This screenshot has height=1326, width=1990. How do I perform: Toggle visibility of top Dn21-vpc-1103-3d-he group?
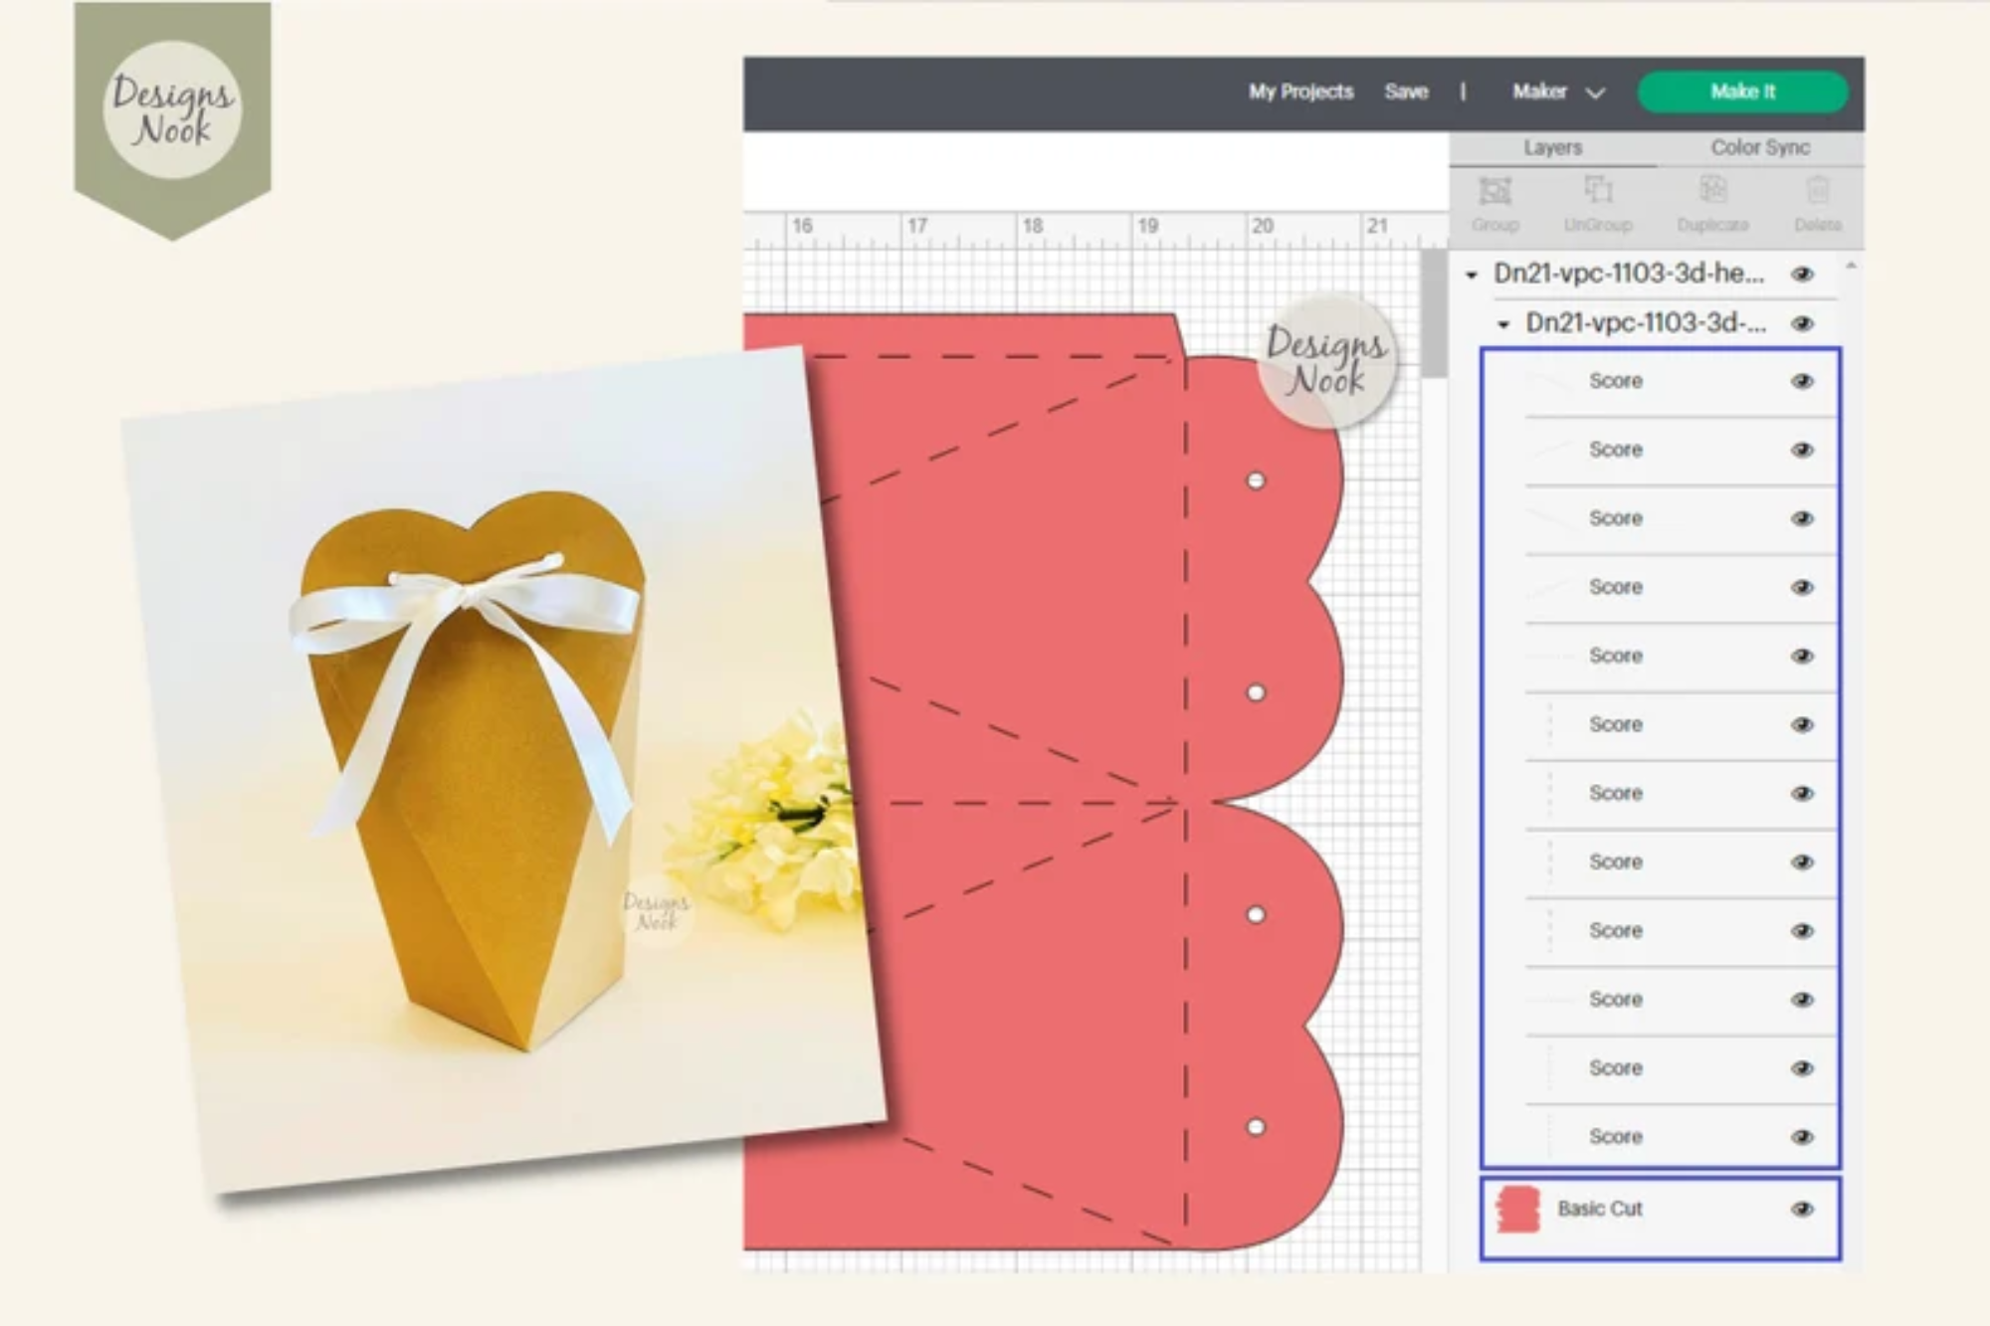(1802, 274)
